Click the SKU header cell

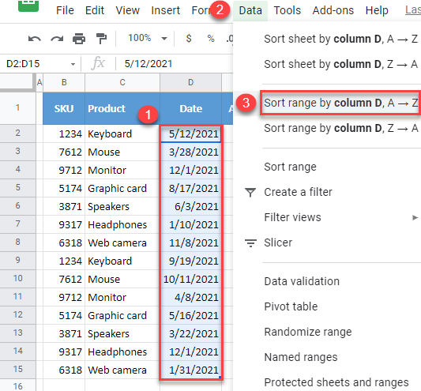click(64, 108)
